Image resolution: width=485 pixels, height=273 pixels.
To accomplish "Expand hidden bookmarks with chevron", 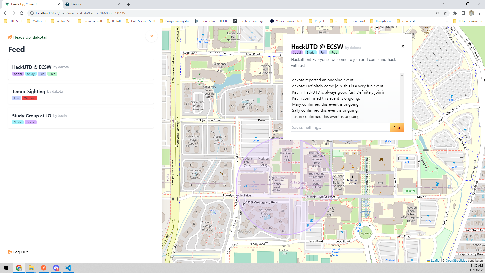I will 446,21.
